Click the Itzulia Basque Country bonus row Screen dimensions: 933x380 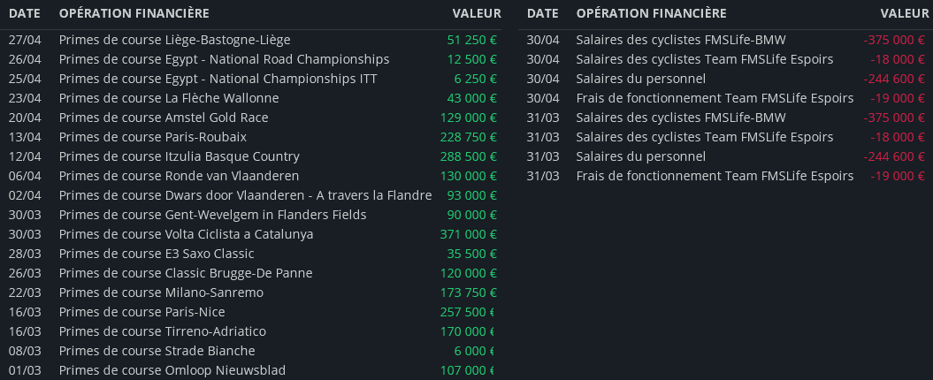tap(179, 156)
